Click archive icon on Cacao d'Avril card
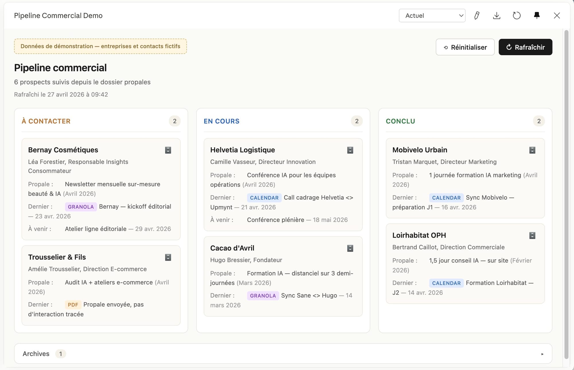574x370 pixels. click(x=350, y=248)
